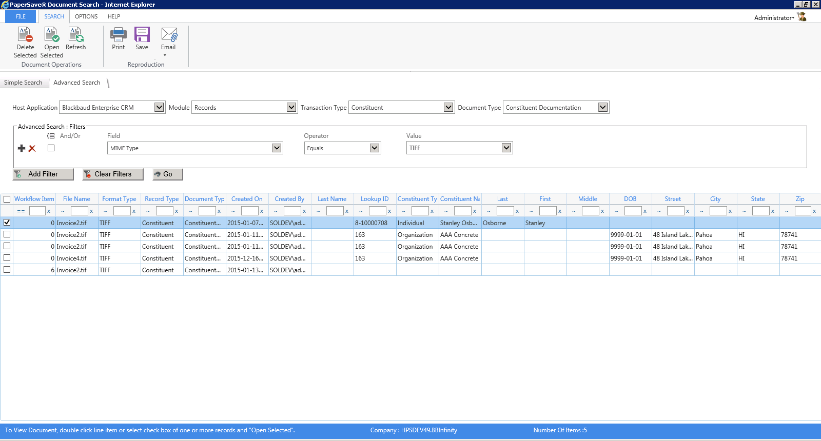Click the Clear Filters button
The width and height of the screenshot is (821, 441).
pos(113,174)
